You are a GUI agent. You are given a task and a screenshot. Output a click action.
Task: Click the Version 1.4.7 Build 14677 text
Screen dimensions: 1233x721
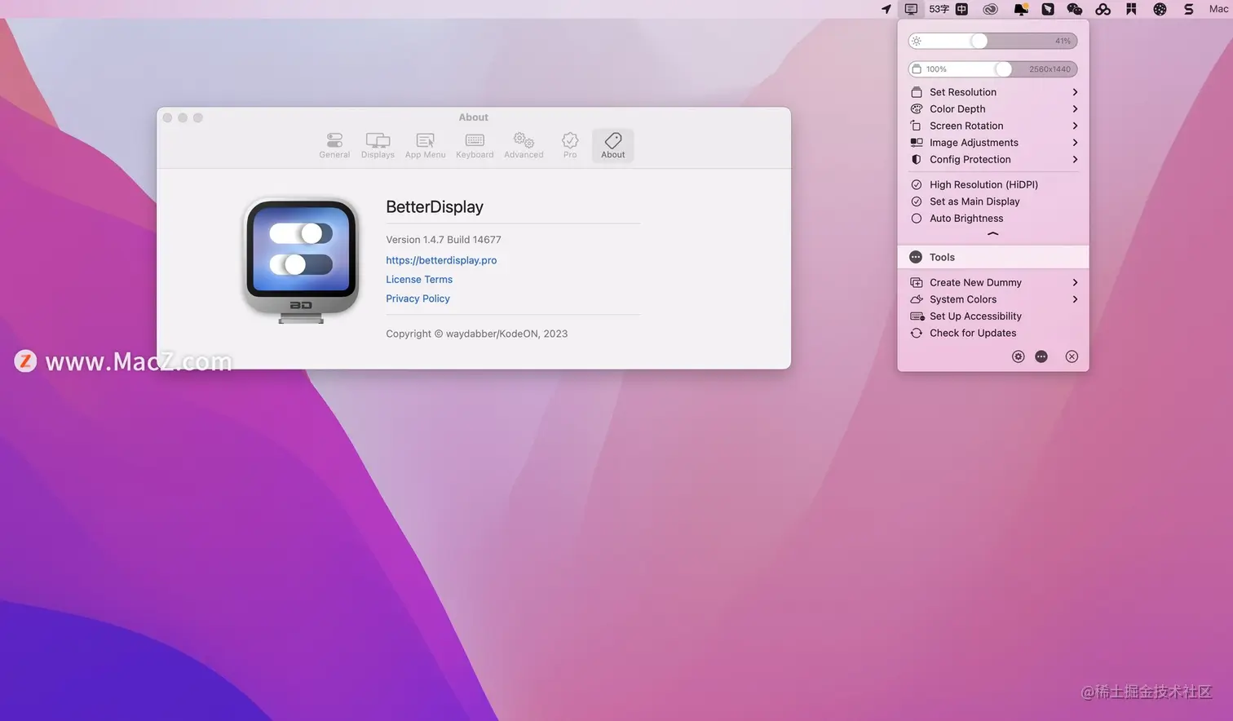coord(444,240)
